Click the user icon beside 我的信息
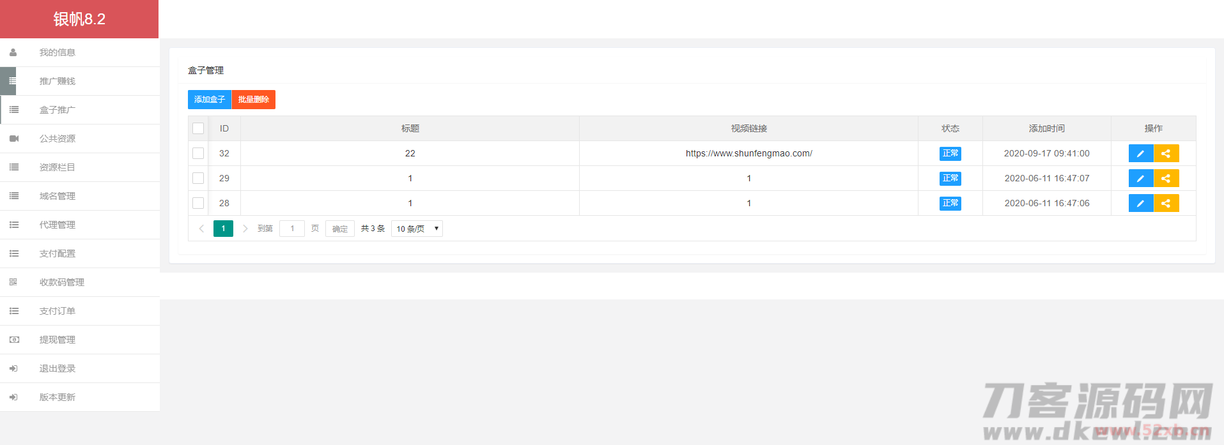This screenshot has width=1224, height=445. (x=13, y=52)
